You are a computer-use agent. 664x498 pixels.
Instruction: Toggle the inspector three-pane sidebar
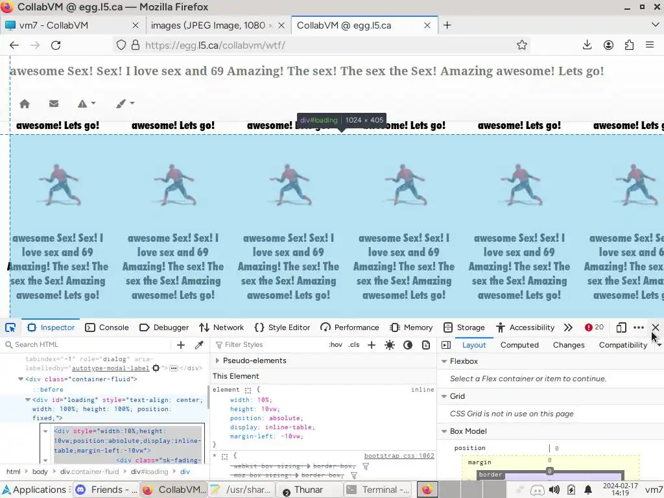(446, 345)
